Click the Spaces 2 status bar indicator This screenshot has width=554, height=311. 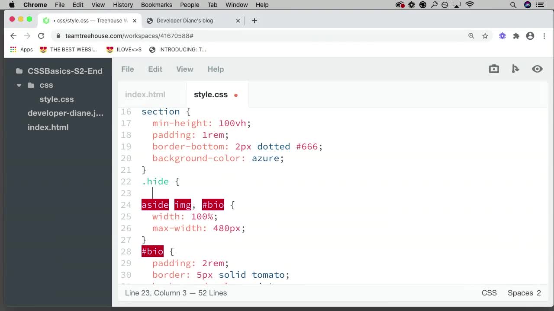[x=524, y=293]
